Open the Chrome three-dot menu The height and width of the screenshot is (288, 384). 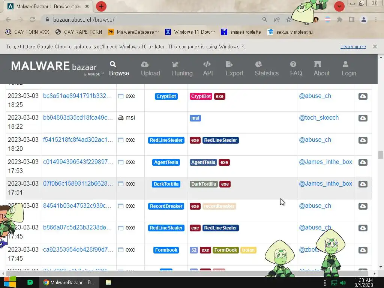(x=376, y=19)
